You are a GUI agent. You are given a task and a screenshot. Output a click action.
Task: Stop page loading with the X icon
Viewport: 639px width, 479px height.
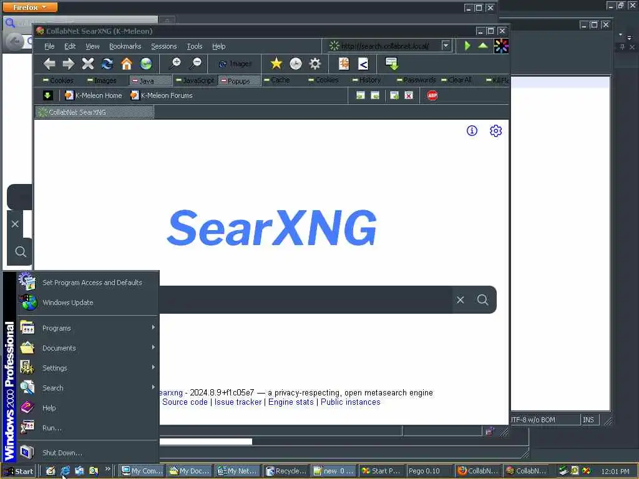pyautogui.click(x=87, y=64)
